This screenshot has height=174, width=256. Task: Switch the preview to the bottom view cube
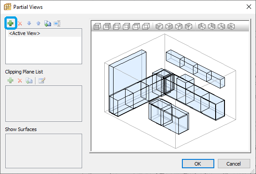pos(146,26)
